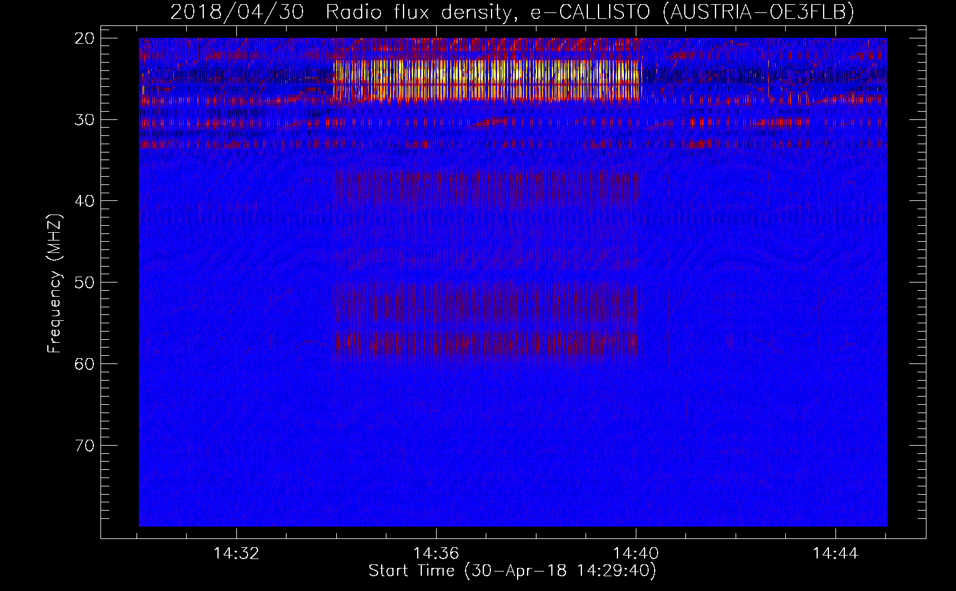This screenshot has width=956, height=591.
Task: Click the bright yellow burst near 25 MHz
Action: coord(487,80)
